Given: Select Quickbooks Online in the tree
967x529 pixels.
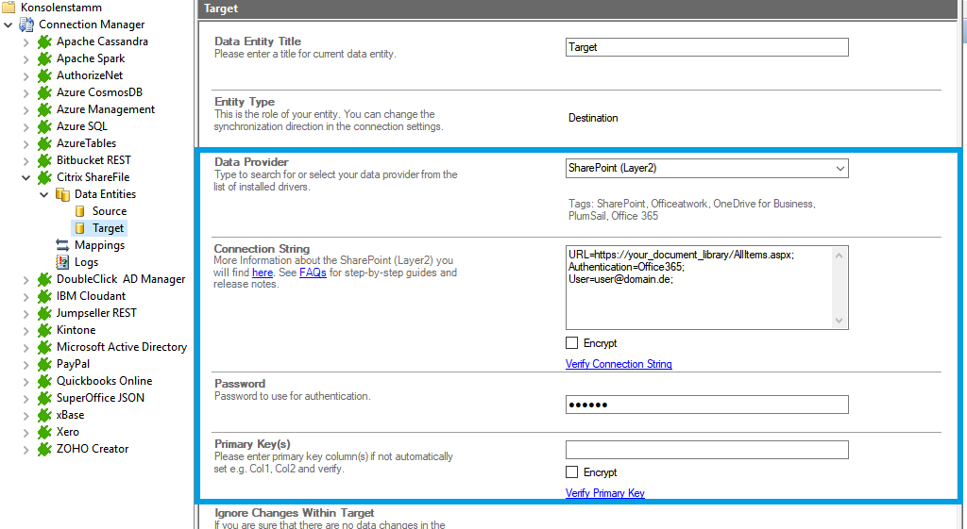Looking at the screenshot, I should pyautogui.click(x=104, y=381).
